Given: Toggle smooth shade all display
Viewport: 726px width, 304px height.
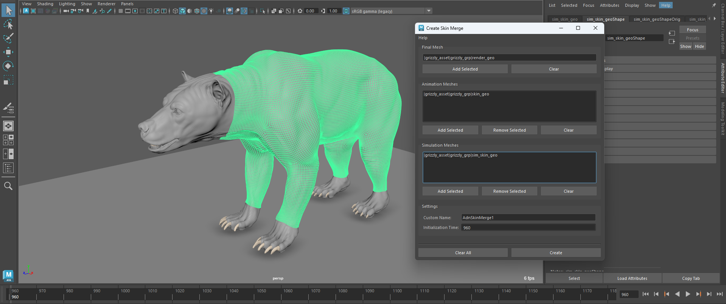Looking at the screenshot, I should (x=182, y=11).
